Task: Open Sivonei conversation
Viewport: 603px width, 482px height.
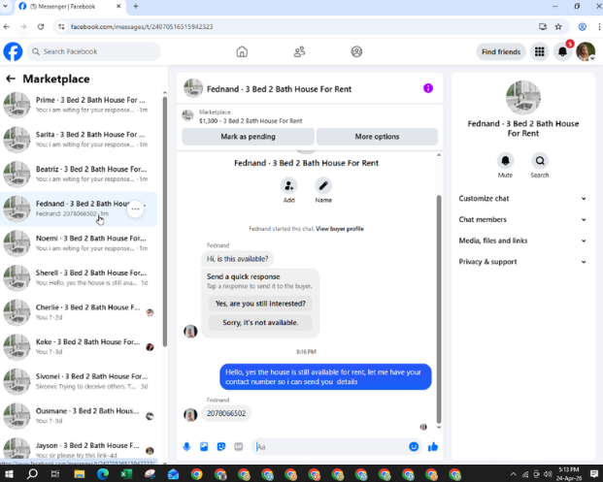Action: click(79, 381)
